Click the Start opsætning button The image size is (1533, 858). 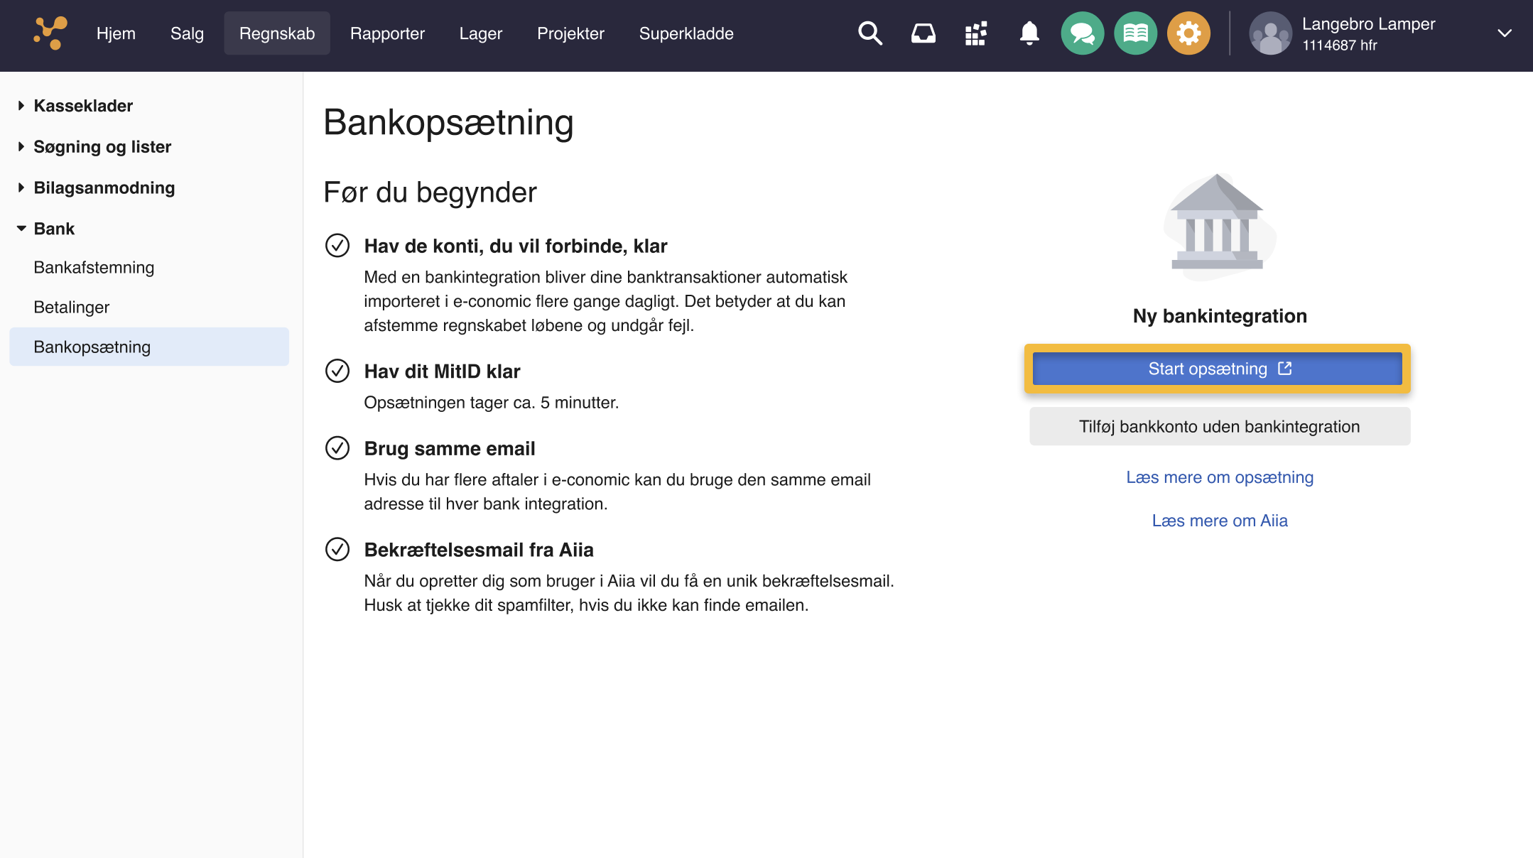point(1218,368)
